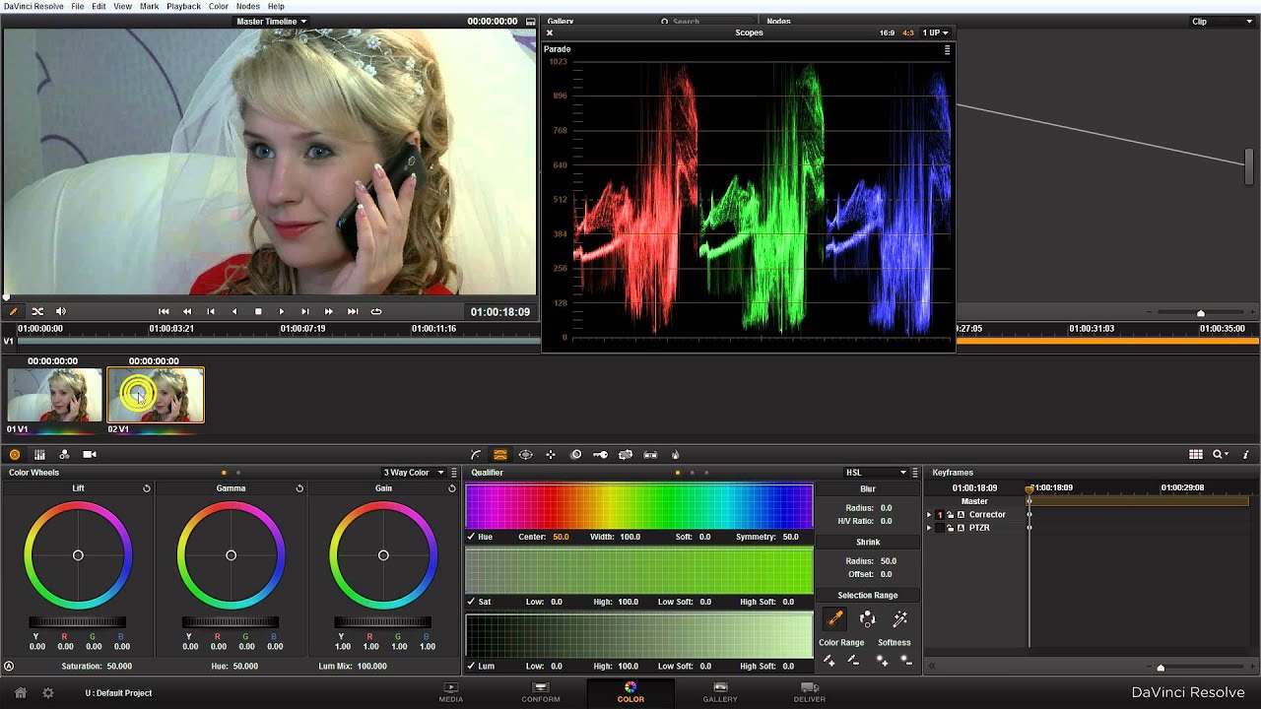Adjust the Lift master wheel slider

[x=78, y=621]
